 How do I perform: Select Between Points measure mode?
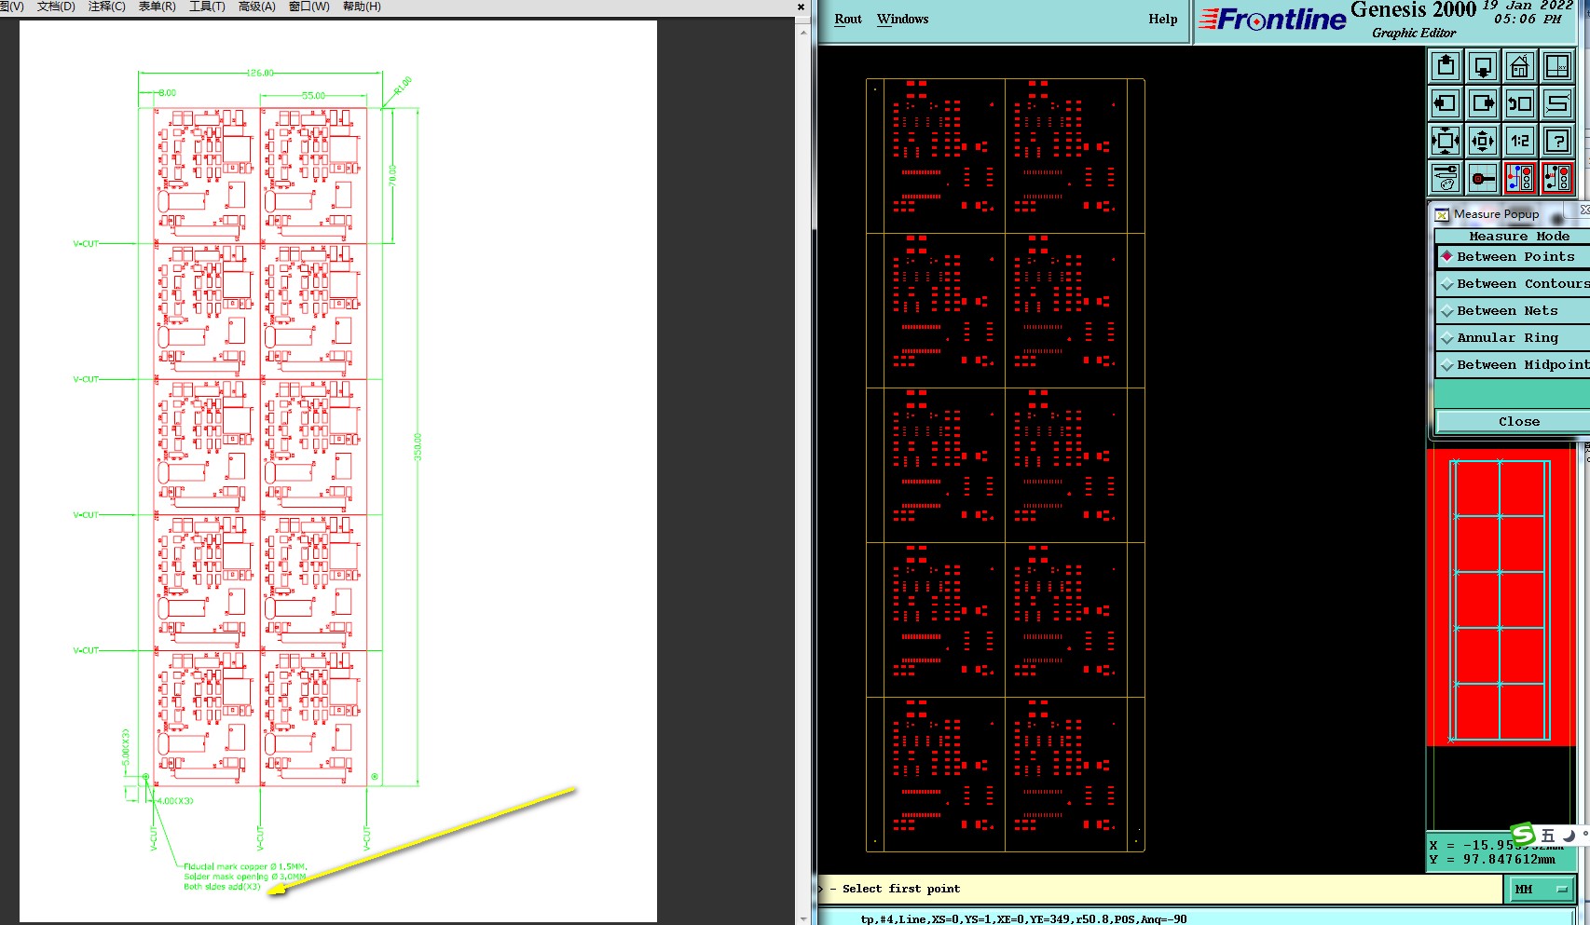point(1513,257)
